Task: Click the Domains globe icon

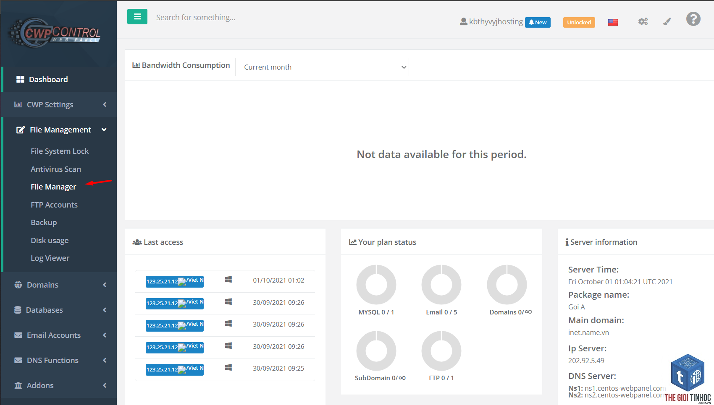Action: [x=18, y=285]
